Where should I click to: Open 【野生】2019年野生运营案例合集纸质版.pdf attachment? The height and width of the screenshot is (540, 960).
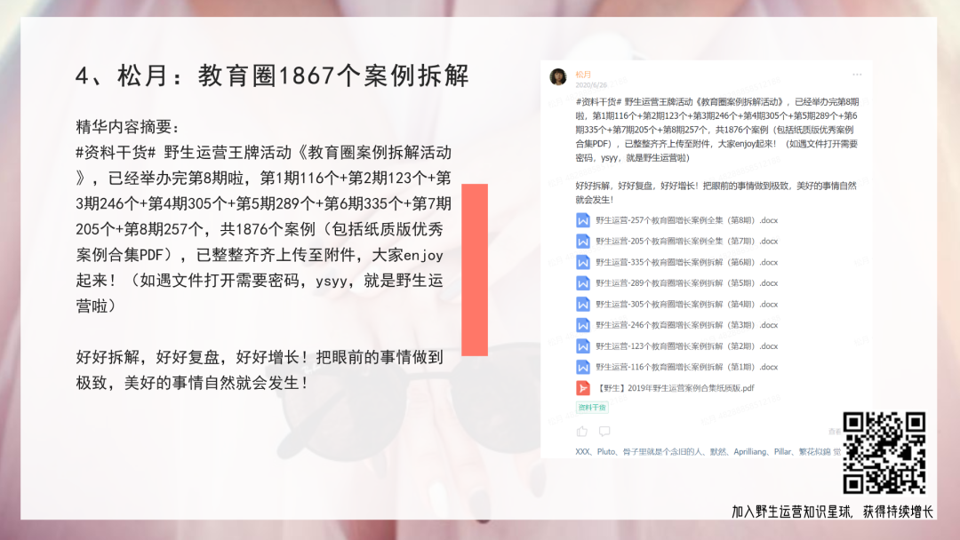click(x=676, y=388)
